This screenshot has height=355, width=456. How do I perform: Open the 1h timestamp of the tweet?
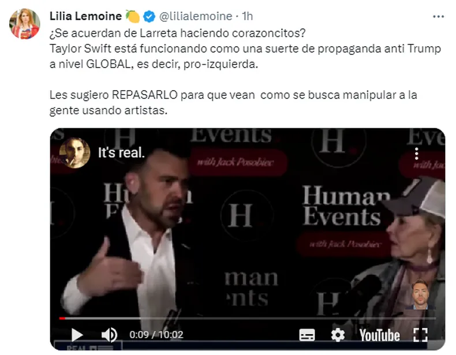point(248,16)
